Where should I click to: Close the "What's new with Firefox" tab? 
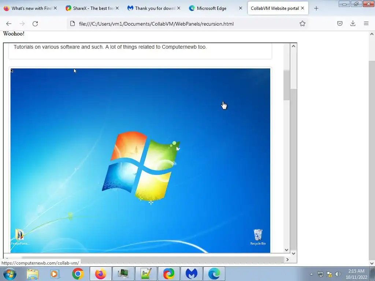pyautogui.click(x=55, y=8)
